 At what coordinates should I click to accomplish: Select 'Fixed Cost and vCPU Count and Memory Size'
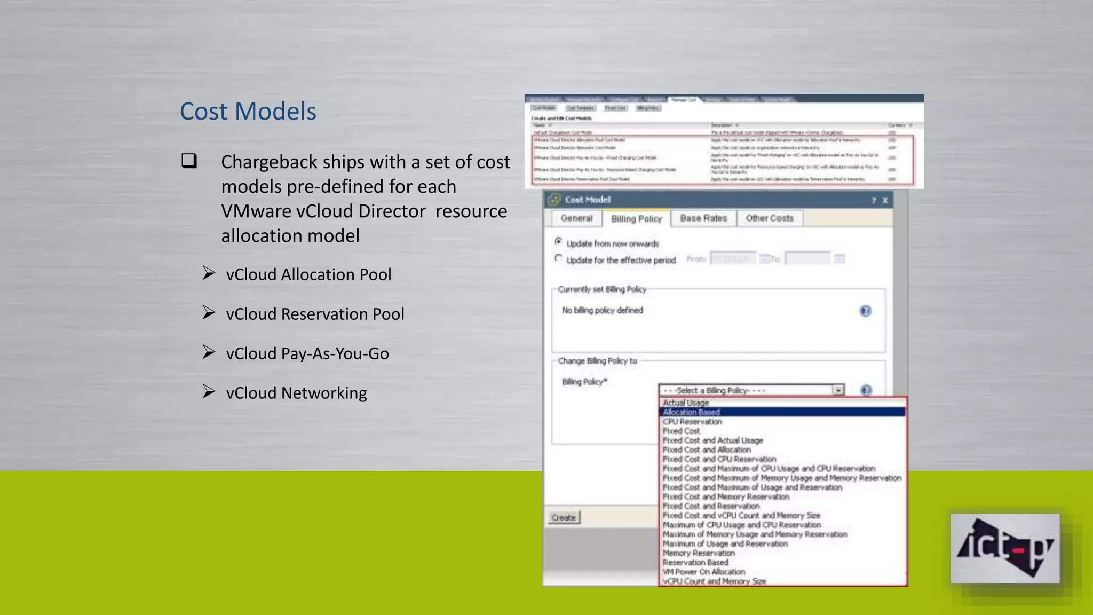[783, 516]
